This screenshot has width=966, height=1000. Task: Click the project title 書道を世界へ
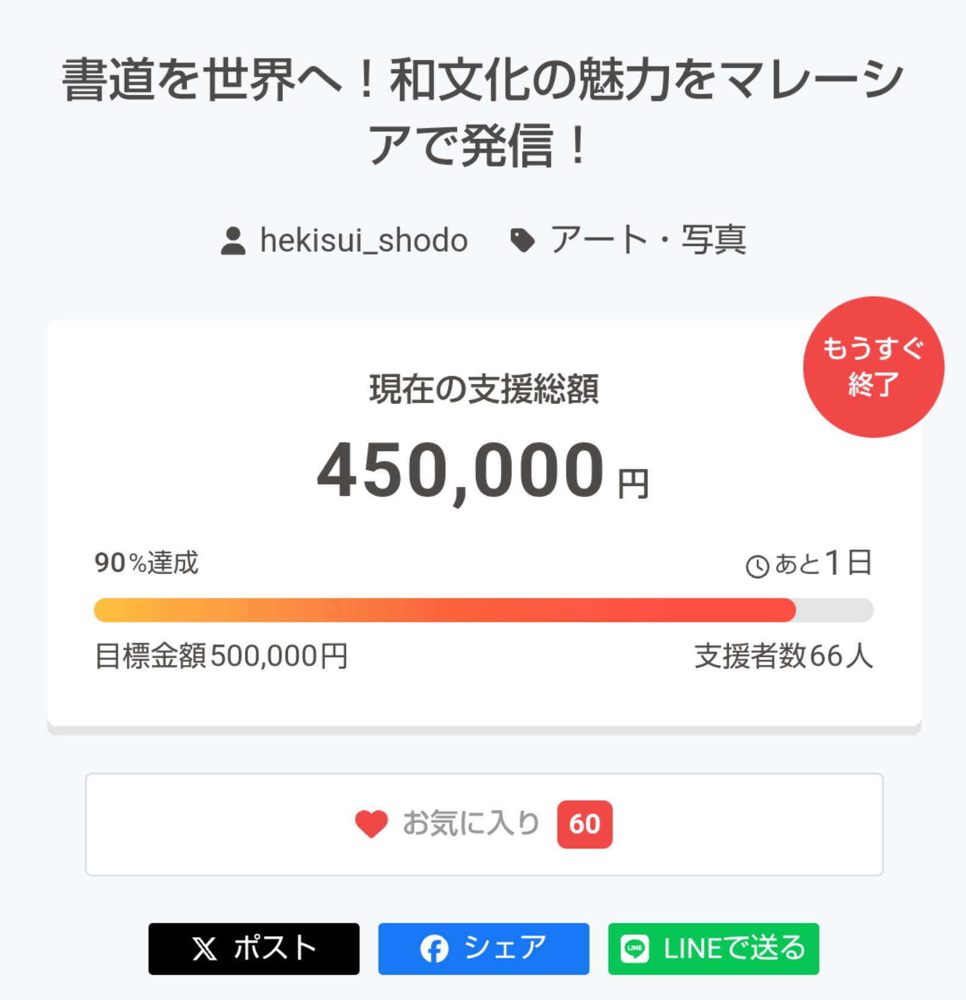(x=483, y=112)
